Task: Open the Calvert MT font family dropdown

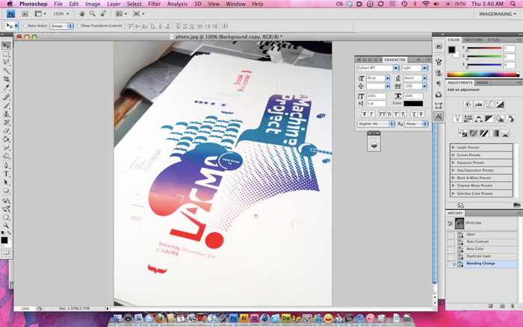Action: coord(395,68)
